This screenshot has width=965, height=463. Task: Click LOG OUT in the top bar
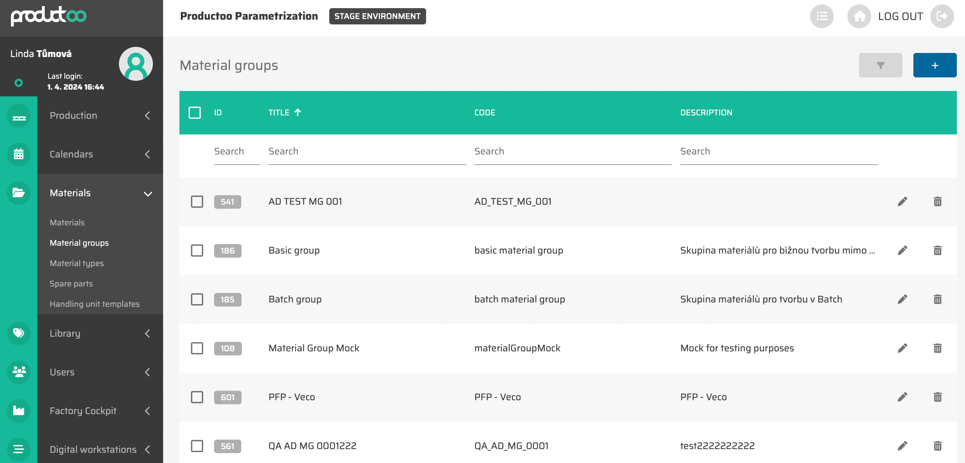[900, 16]
